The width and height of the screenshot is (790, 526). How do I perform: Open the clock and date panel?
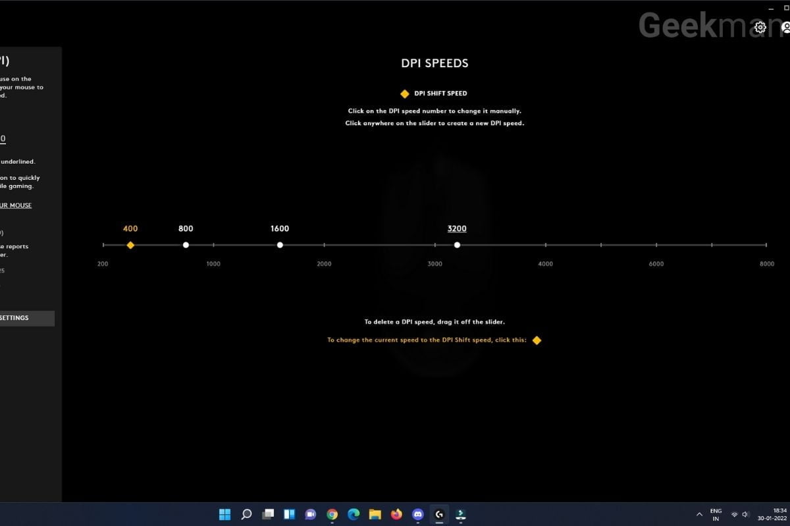pyautogui.click(x=779, y=514)
